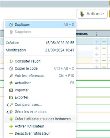Click the Actualiser refresh arrows icon
This screenshot has height=138, width=110.
11,83
